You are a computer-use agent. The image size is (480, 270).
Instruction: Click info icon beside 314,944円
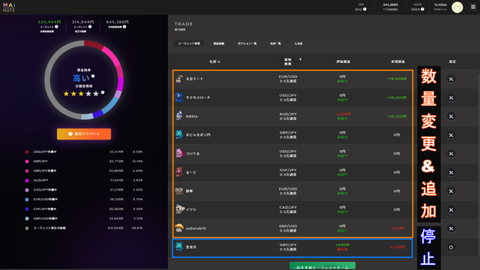pos(90,27)
